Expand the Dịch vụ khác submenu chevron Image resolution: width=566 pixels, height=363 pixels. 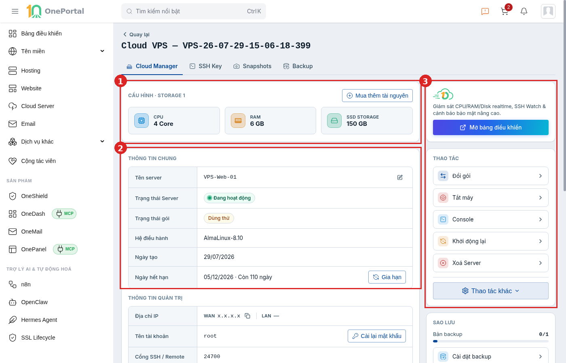point(102,142)
